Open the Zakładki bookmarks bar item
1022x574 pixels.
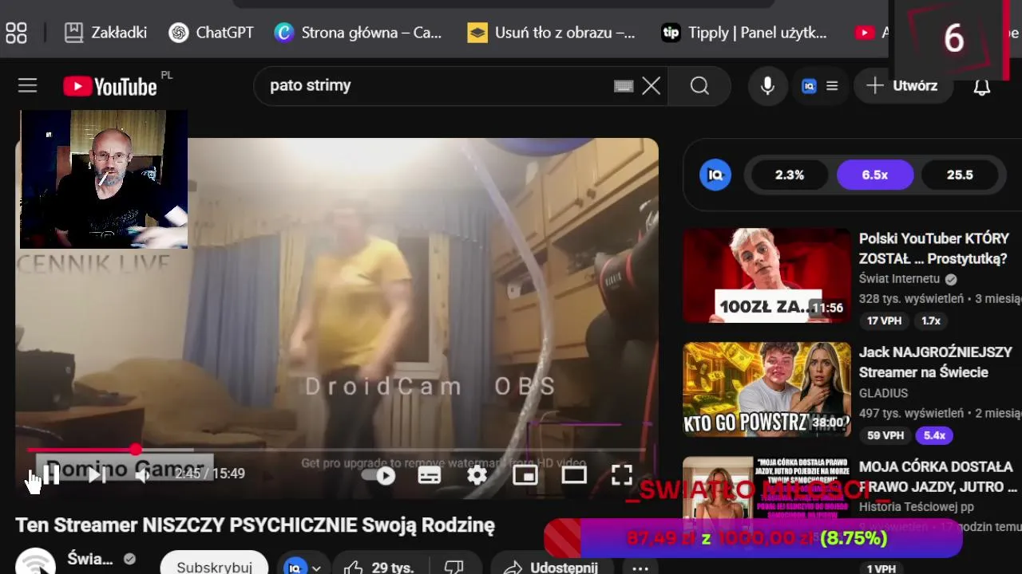(x=106, y=32)
